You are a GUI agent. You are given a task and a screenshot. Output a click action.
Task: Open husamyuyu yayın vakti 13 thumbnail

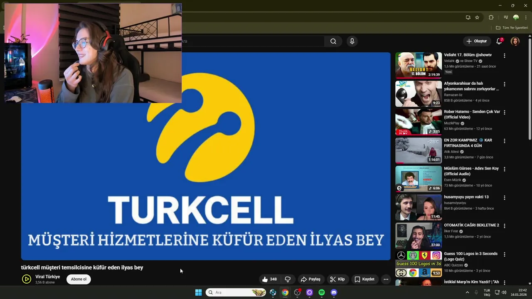[418, 207]
